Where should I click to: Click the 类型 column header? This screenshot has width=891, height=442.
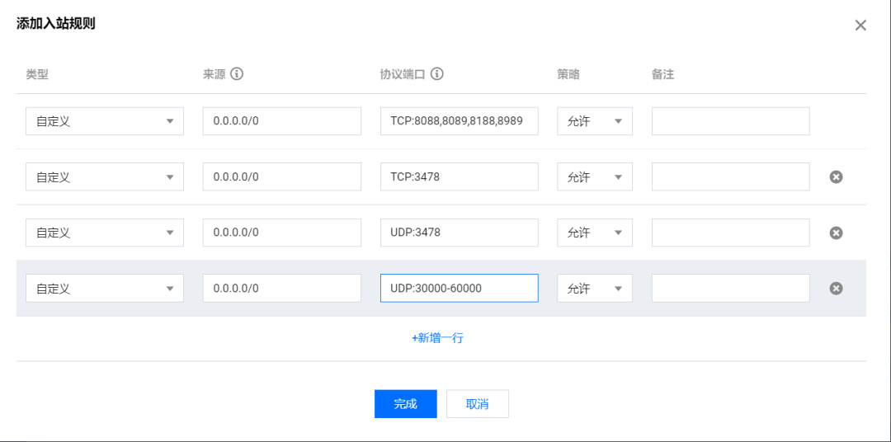point(37,74)
